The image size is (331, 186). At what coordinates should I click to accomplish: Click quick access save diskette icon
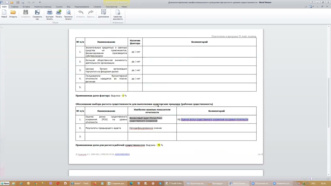18,2
